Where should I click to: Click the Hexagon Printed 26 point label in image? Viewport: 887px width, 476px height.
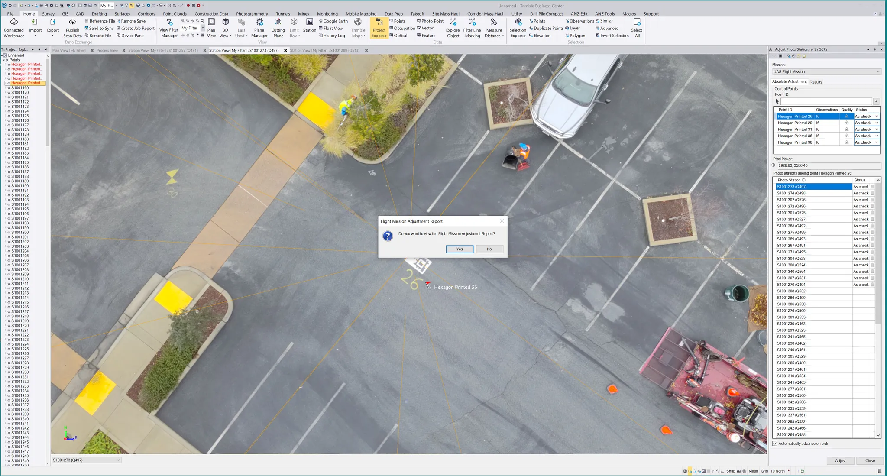click(x=455, y=287)
